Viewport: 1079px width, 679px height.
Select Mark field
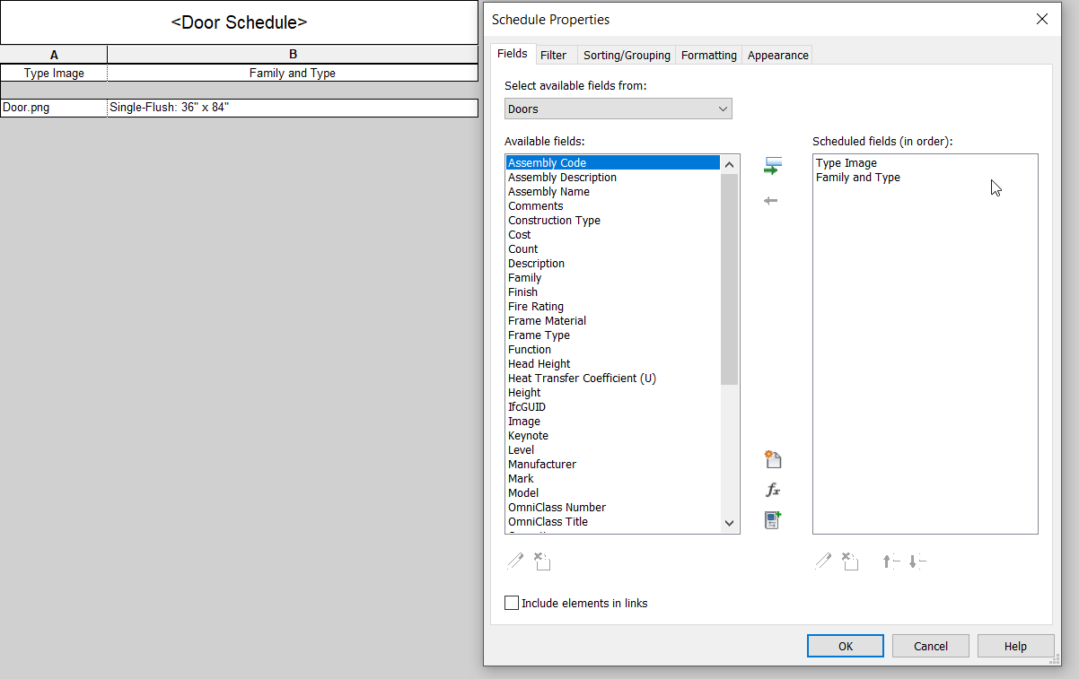point(613,479)
